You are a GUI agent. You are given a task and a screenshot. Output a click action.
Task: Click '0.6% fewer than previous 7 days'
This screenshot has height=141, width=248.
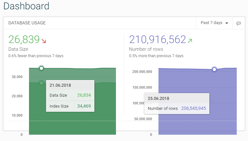36,56
